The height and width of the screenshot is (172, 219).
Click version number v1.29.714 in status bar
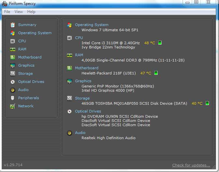pyautogui.click(x=13, y=165)
